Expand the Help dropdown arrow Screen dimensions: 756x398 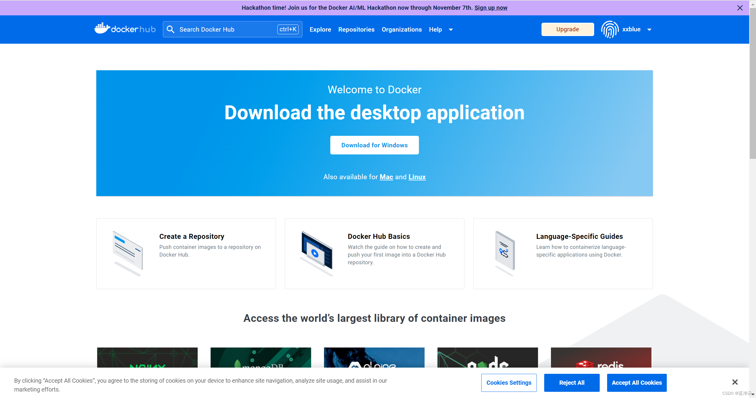451,30
